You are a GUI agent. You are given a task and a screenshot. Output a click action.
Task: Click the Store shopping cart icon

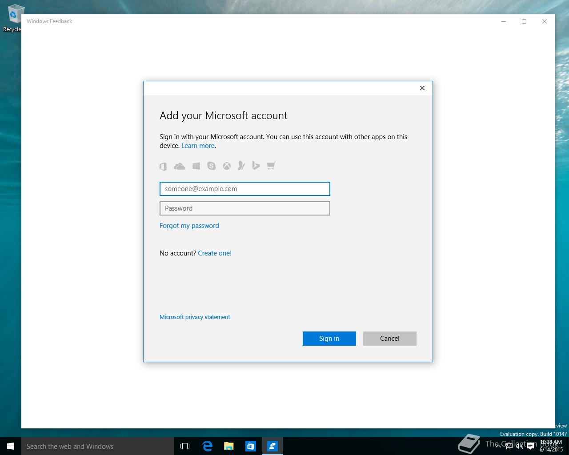[271, 166]
